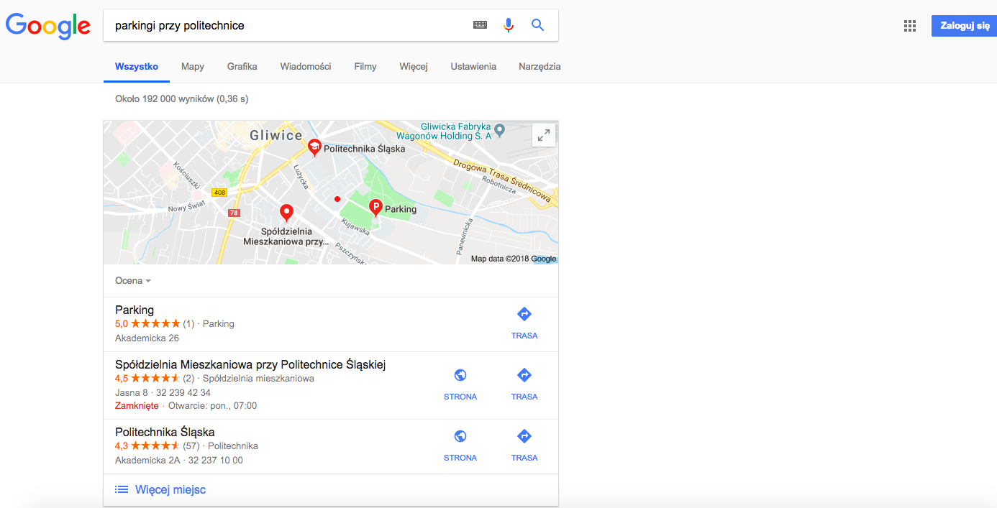Switch to the Filmy tab
This screenshot has height=508, width=997.
[x=365, y=67]
